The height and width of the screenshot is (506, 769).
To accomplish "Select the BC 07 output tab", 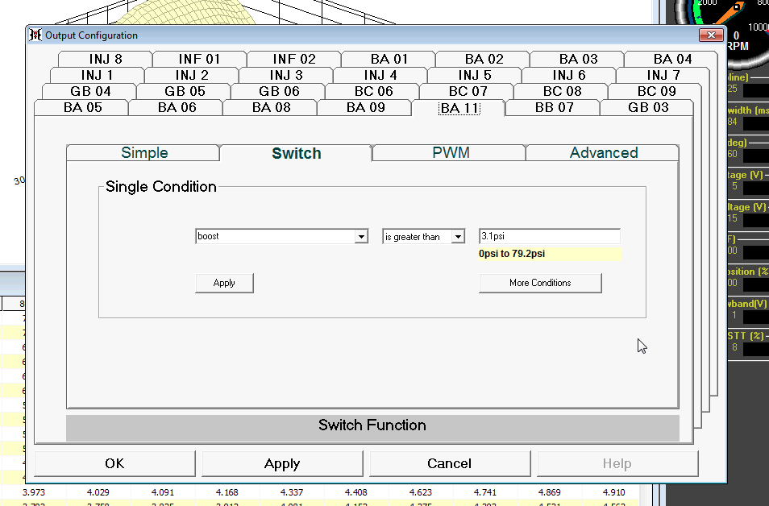I will 468,91.
